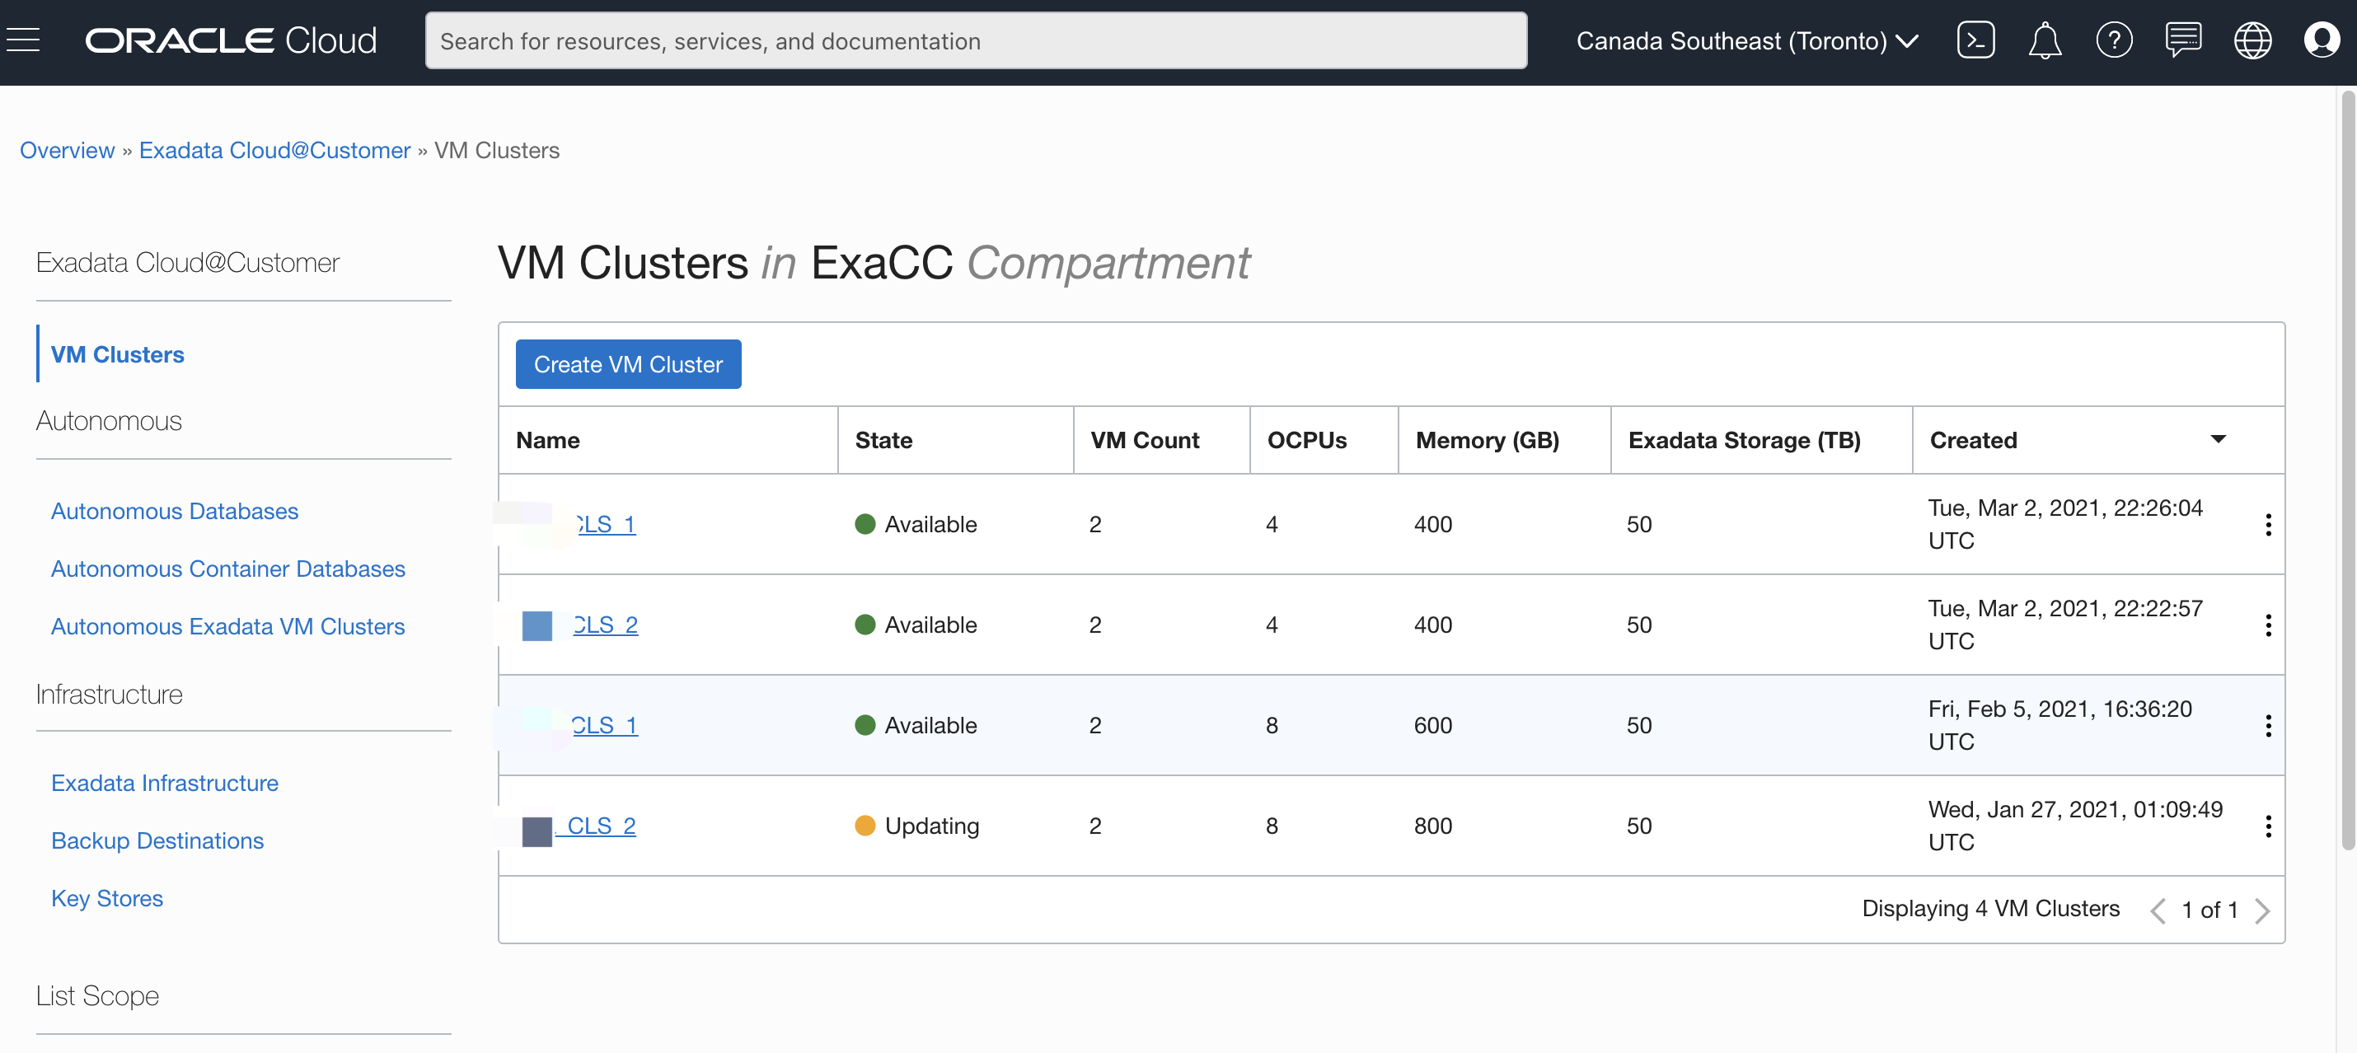This screenshot has width=2357, height=1053.
Task: Click the Created column header text
Action: [x=1973, y=440]
